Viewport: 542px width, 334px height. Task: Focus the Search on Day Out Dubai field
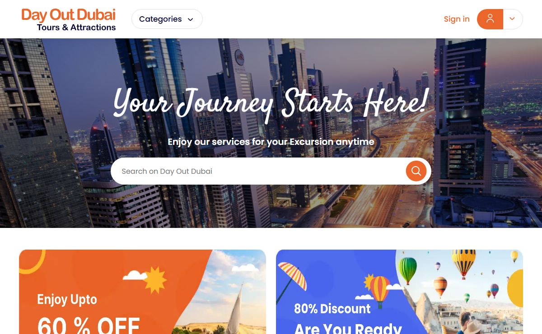pos(260,171)
